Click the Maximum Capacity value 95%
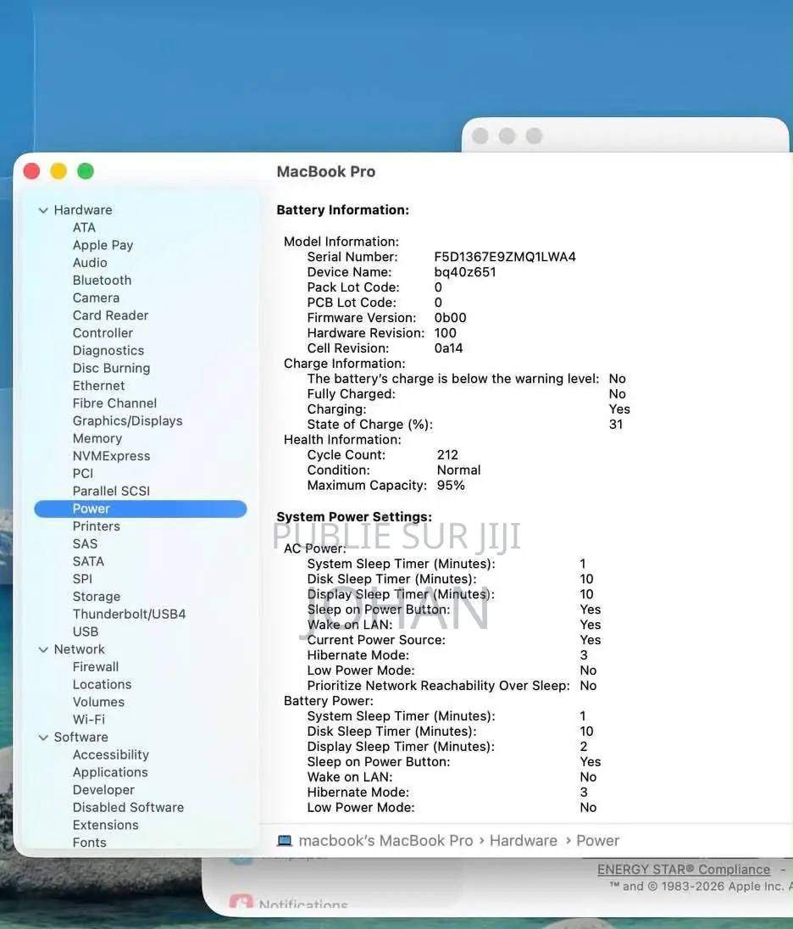Screen dimensions: 793x929 point(451,486)
